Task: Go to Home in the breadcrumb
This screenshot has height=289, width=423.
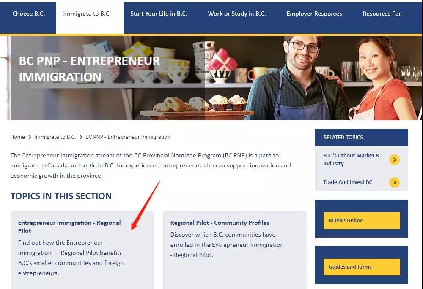Action: pos(18,137)
